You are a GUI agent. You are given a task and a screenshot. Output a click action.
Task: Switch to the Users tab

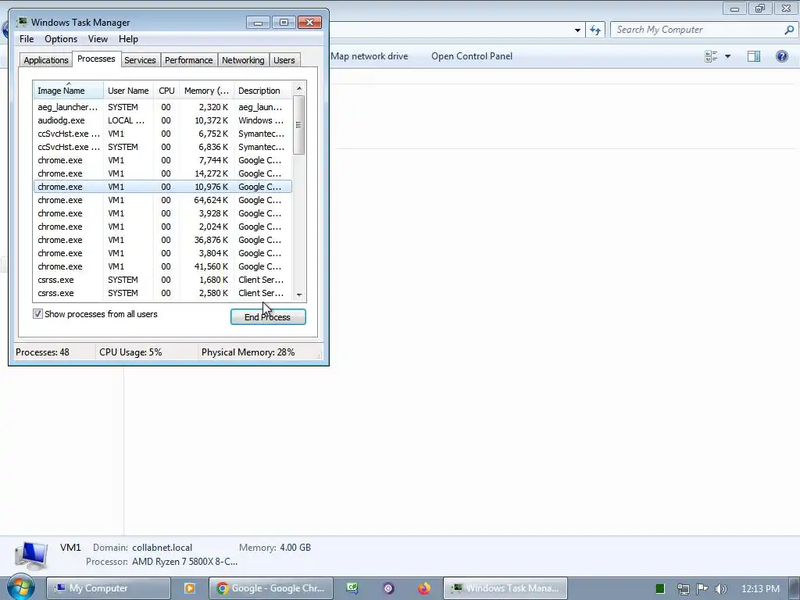point(284,60)
